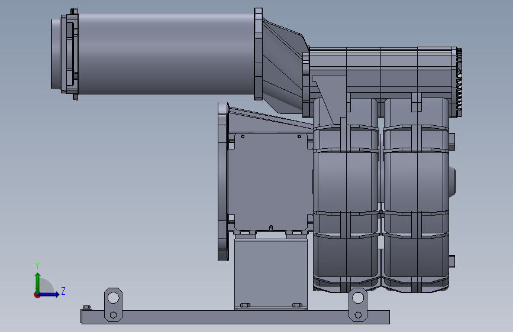This screenshot has width=513, height=332.
Task: Click the lower hole of the right mounting lug
Action: point(358,315)
